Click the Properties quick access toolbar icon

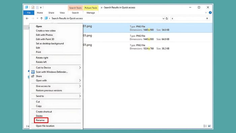click(x=33, y=7)
